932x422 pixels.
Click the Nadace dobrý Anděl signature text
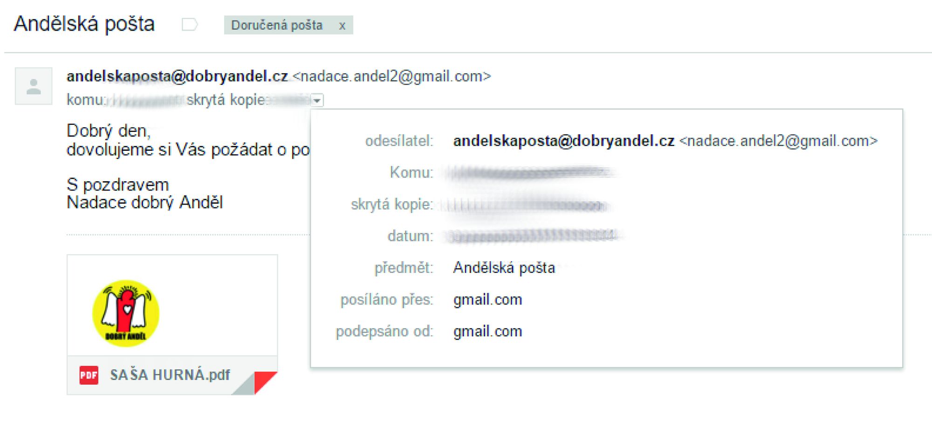tap(145, 203)
